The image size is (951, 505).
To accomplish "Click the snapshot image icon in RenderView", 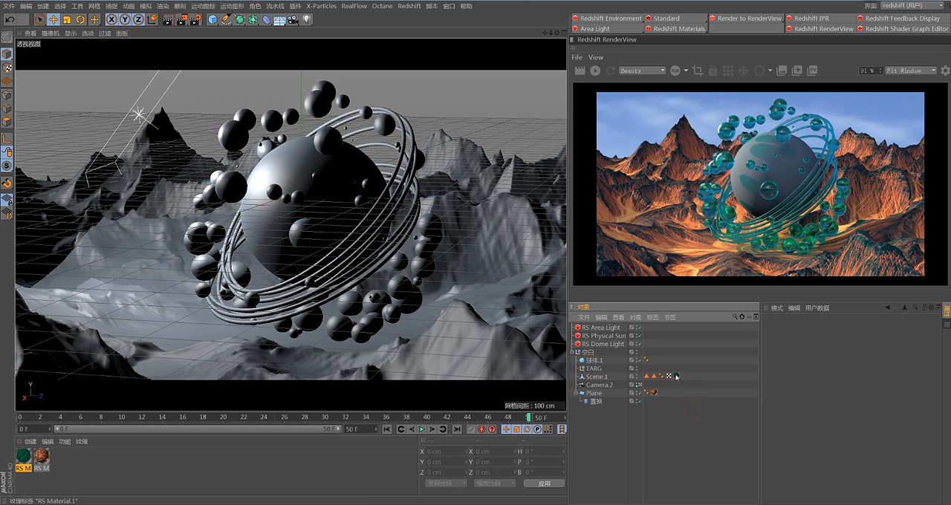I will point(782,71).
